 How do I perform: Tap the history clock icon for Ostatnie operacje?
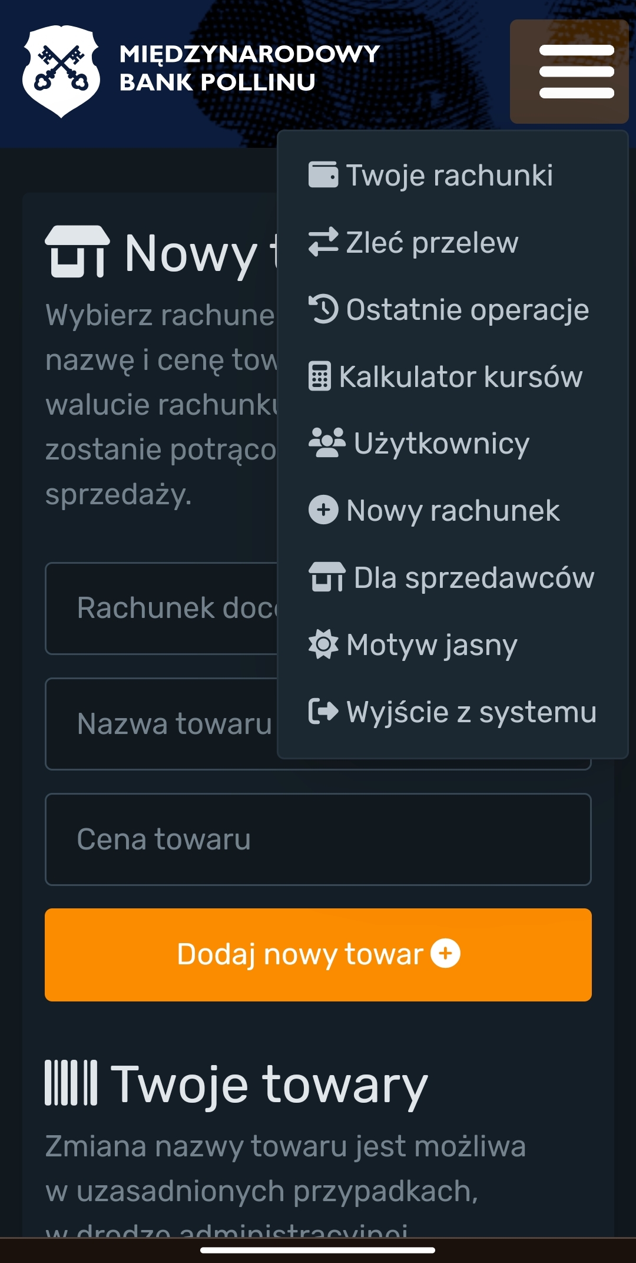[x=323, y=309]
